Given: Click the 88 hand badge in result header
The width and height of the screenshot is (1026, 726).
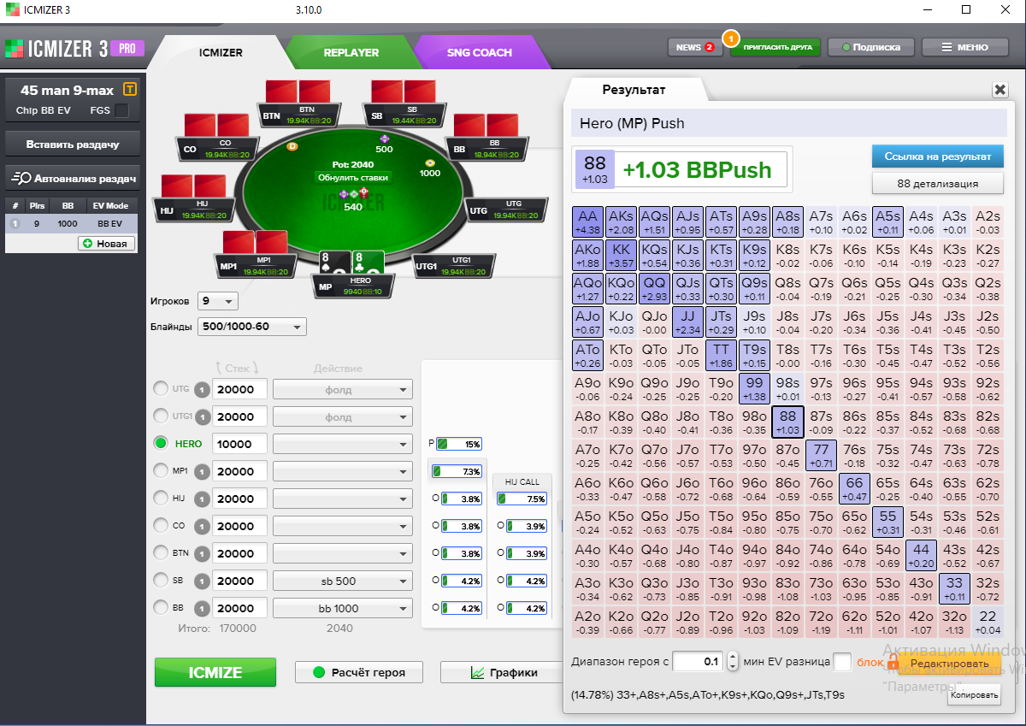Looking at the screenshot, I should pyautogui.click(x=594, y=168).
